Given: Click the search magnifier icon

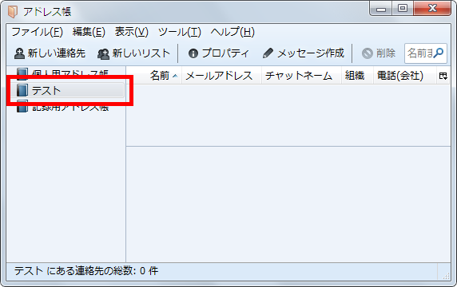Looking at the screenshot, I should pyautogui.click(x=439, y=53).
